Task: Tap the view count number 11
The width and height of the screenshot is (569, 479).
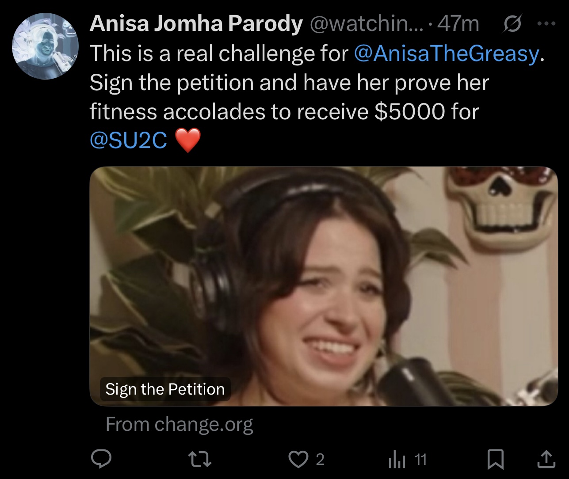Action: (x=420, y=460)
